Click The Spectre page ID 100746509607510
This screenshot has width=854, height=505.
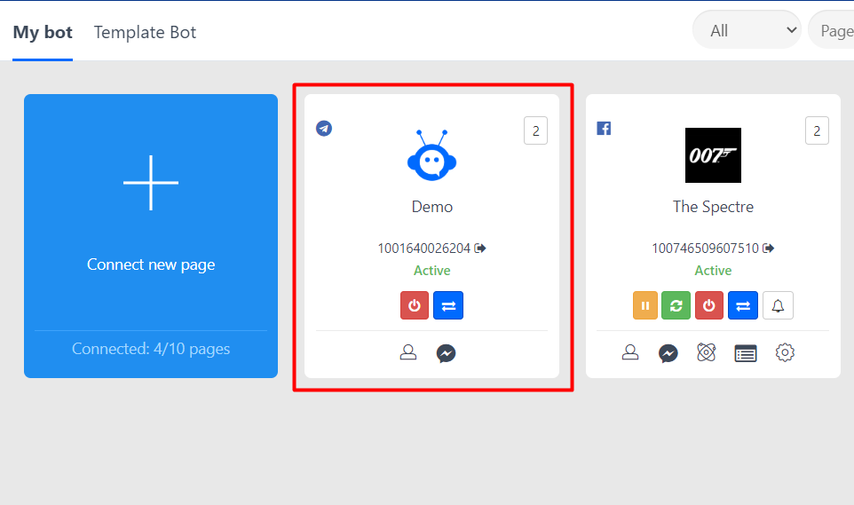click(706, 249)
